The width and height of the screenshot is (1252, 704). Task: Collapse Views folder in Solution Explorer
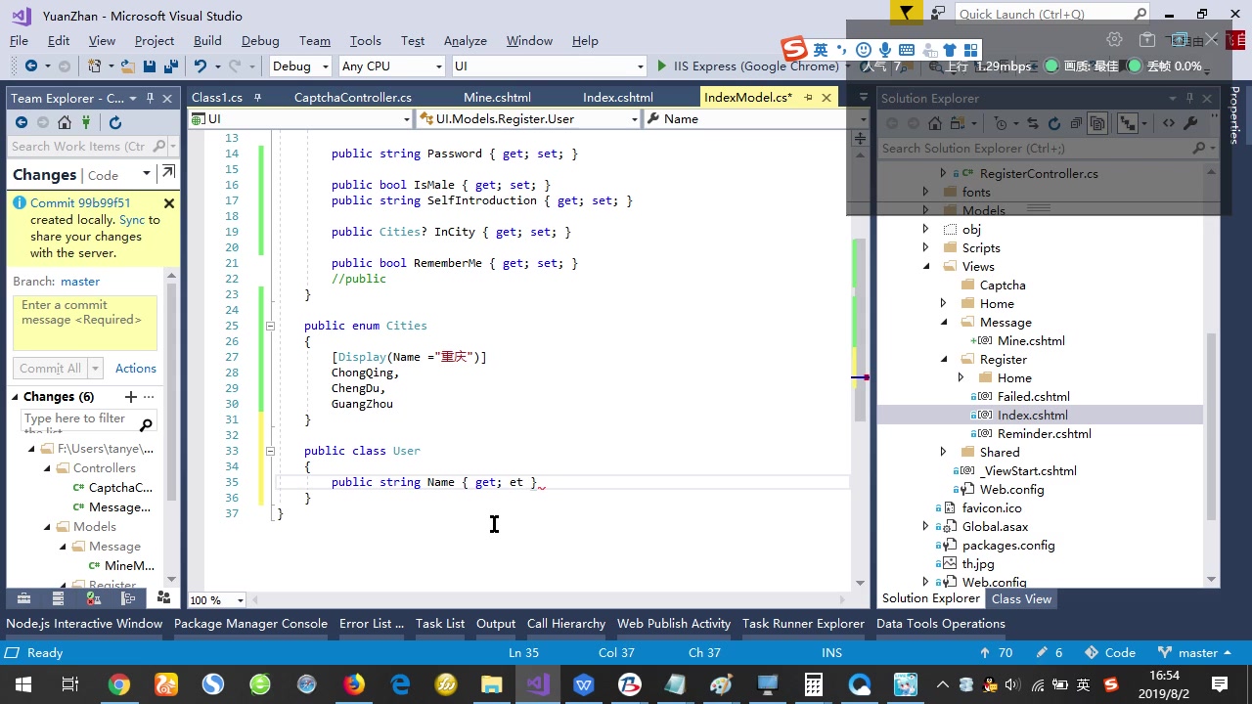click(926, 266)
